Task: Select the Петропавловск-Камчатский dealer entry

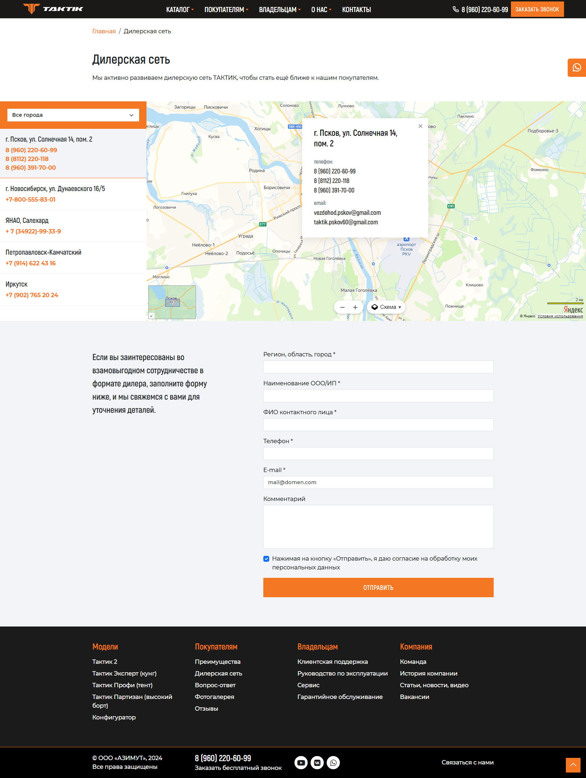Action: pyautogui.click(x=73, y=258)
